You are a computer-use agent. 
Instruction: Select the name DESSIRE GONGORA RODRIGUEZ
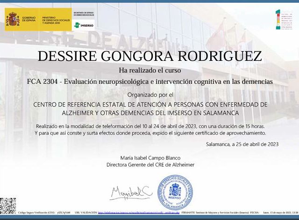tap(149, 56)
